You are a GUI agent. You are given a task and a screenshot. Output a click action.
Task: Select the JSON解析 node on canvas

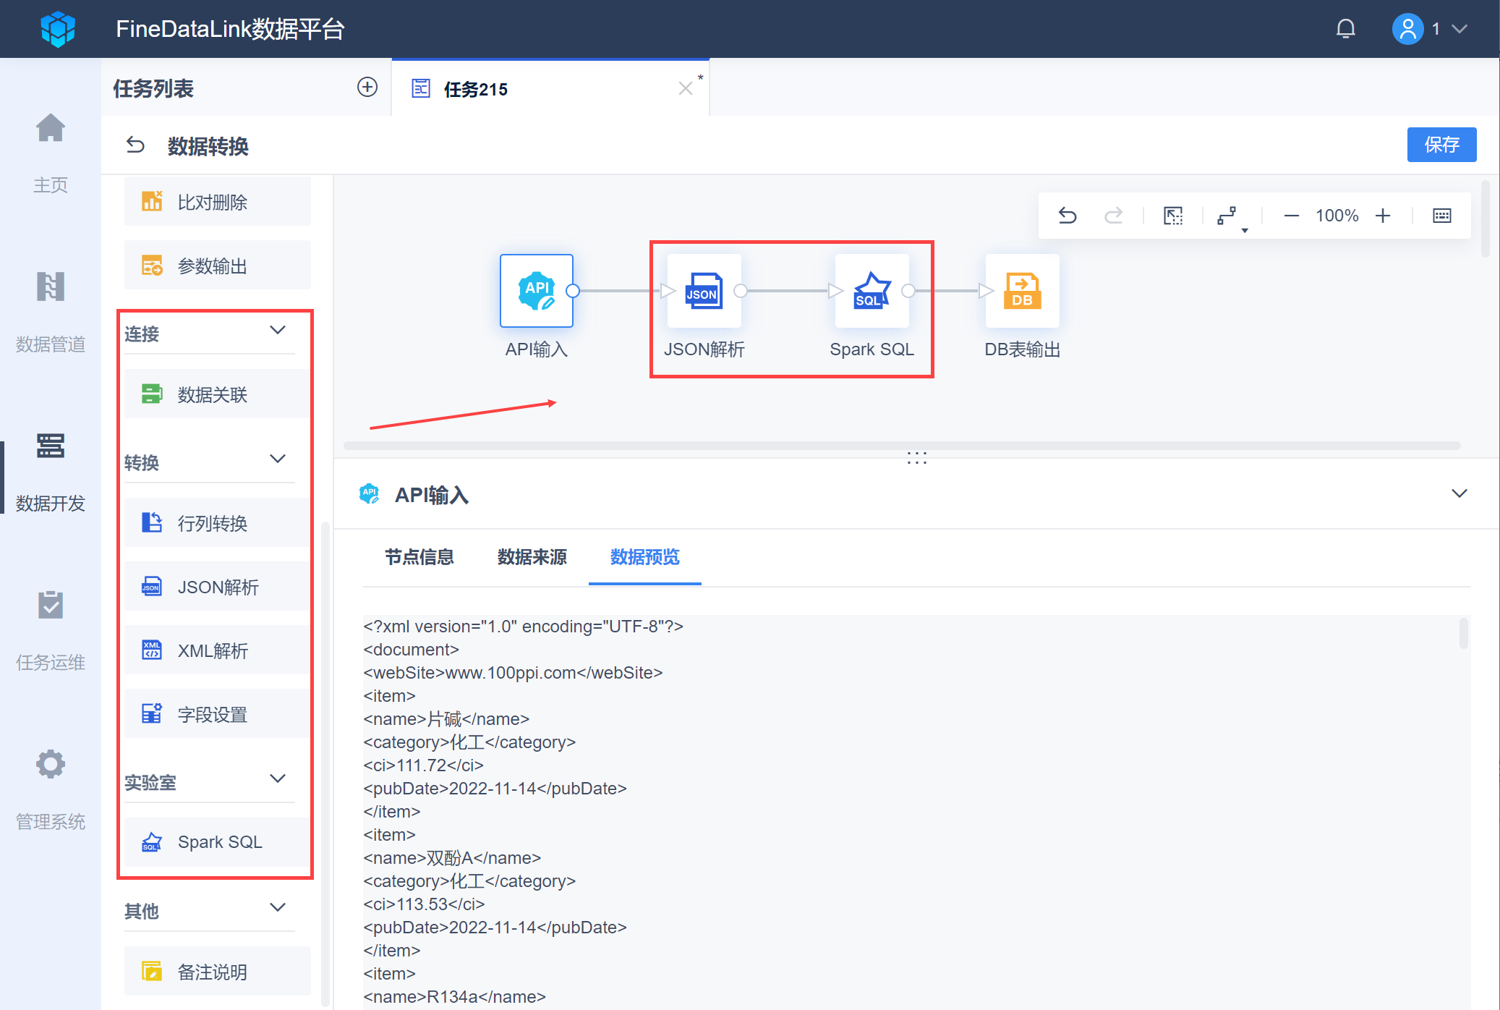(704, 291)
